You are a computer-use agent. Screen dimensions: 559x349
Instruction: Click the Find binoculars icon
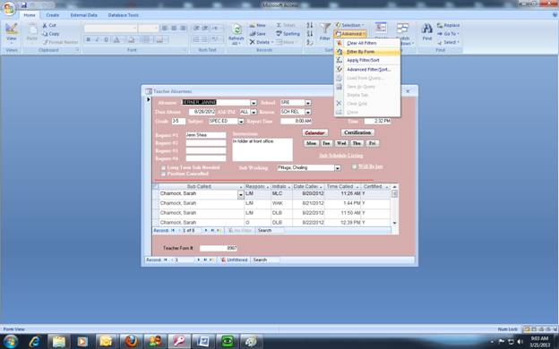point(426,29)
